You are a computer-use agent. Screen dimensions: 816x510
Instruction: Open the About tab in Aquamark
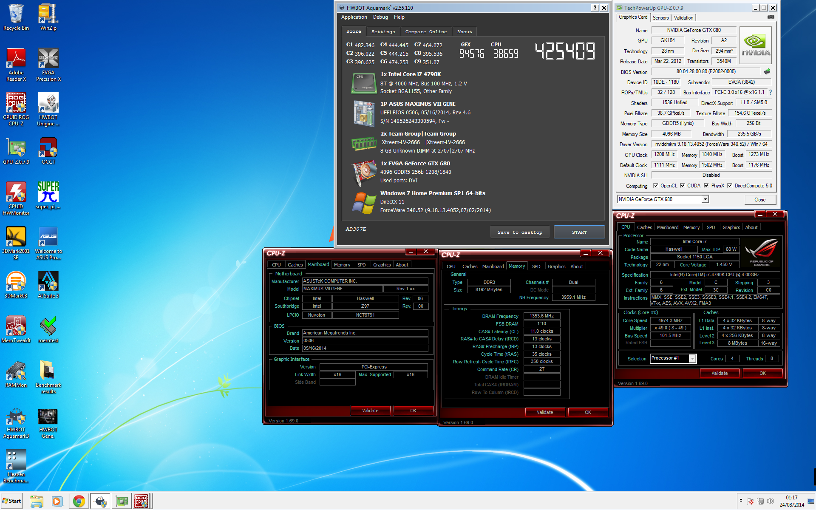pyautogui.click(x=465, y=32)
